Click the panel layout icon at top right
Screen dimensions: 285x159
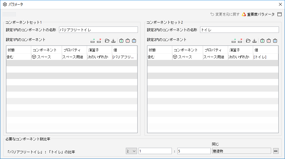click(280, 14)
